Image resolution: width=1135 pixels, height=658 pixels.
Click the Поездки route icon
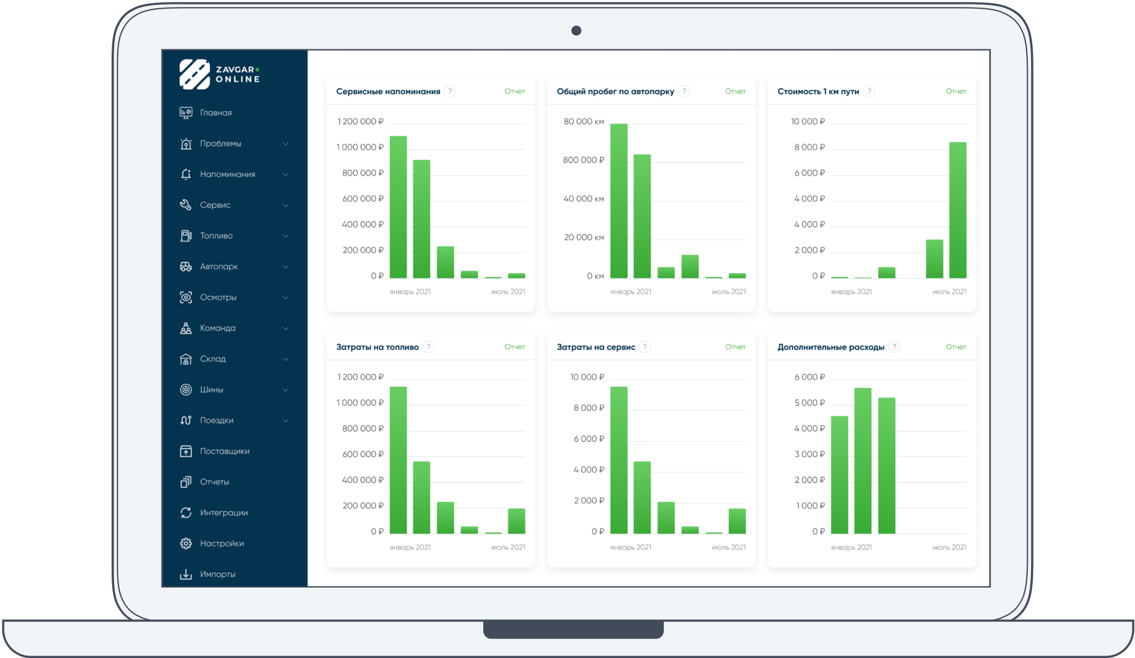pos(186,420)
